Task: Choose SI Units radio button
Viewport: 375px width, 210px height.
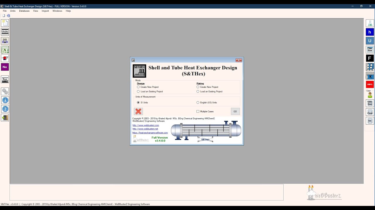Action: [x=142, y=102]
